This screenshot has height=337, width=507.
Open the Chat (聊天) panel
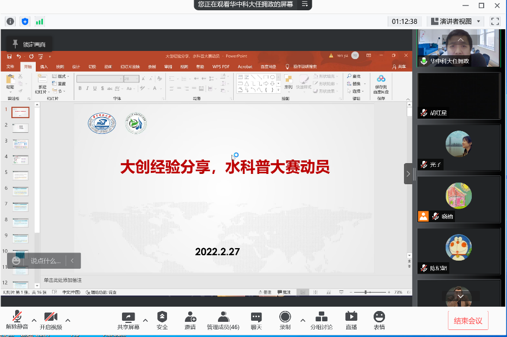pos(256,320)
